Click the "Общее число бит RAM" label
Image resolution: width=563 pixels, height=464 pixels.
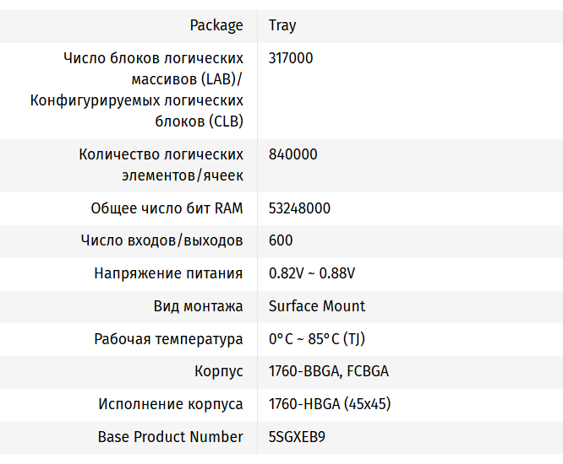[167, 208]
